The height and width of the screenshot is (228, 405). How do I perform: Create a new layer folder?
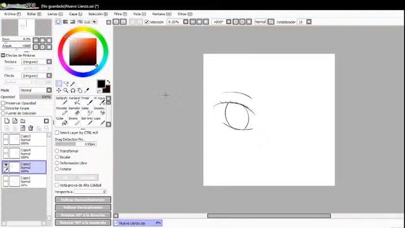click(23, 121)
